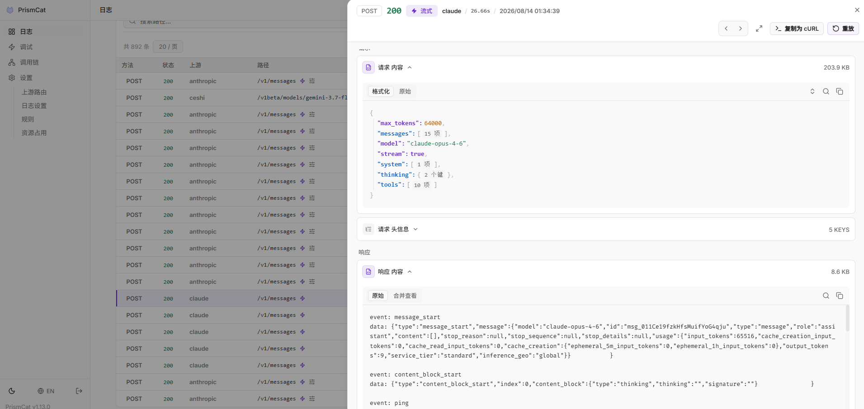864x409 pixels.
Task: Search within response content
Action: [x=826, y=296]
